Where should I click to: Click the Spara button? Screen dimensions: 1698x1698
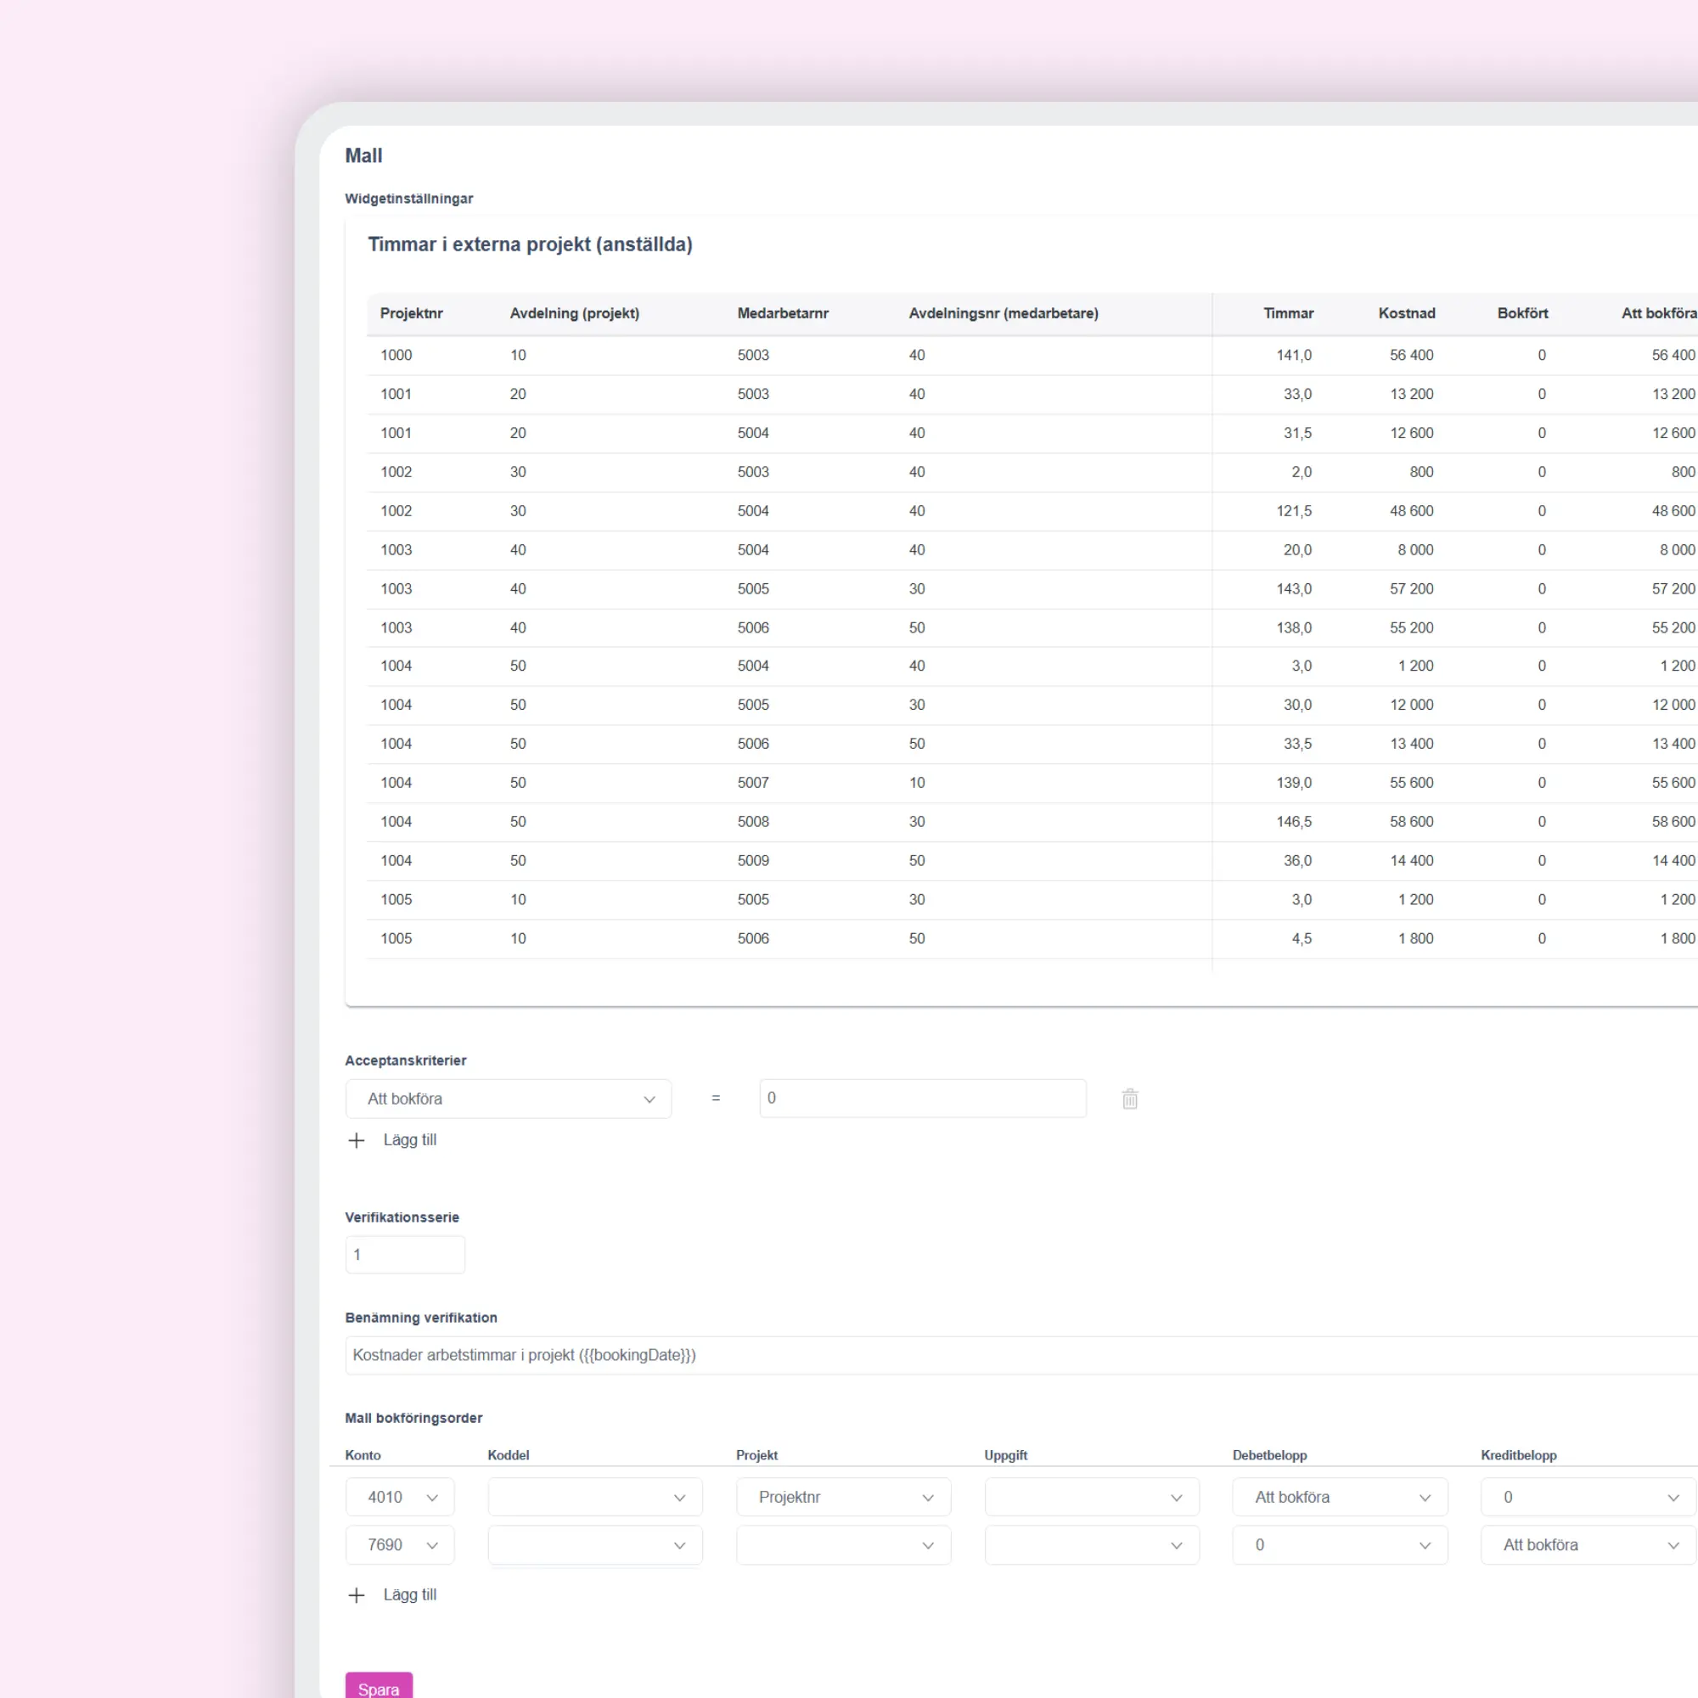pyautogui.click(x=379, y=1686)
